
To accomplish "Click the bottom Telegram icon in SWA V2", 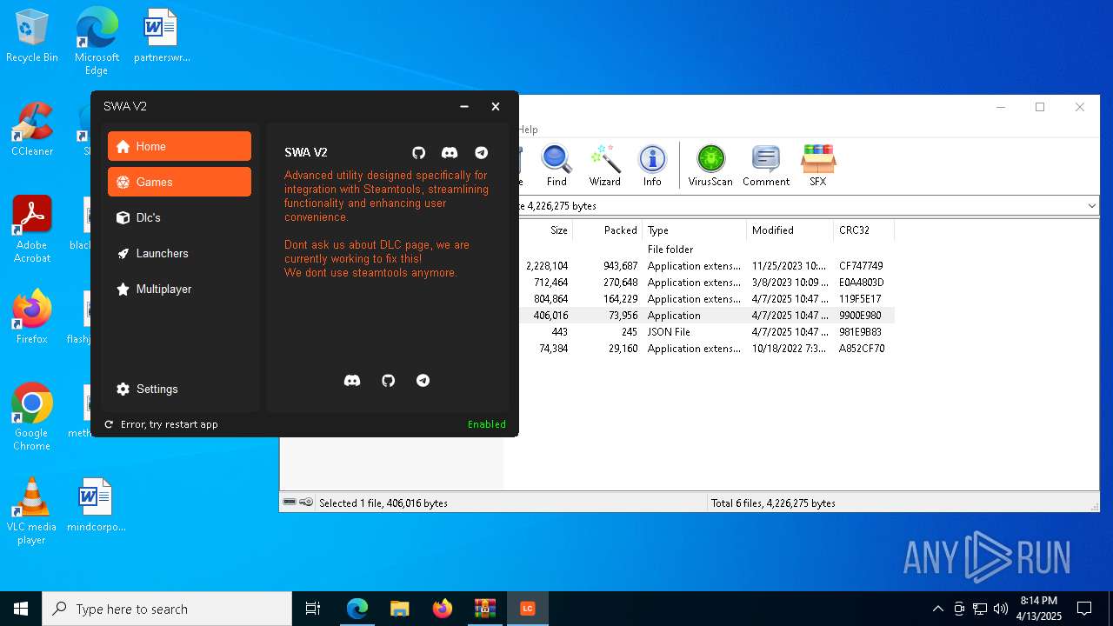I will coord(423,380).
